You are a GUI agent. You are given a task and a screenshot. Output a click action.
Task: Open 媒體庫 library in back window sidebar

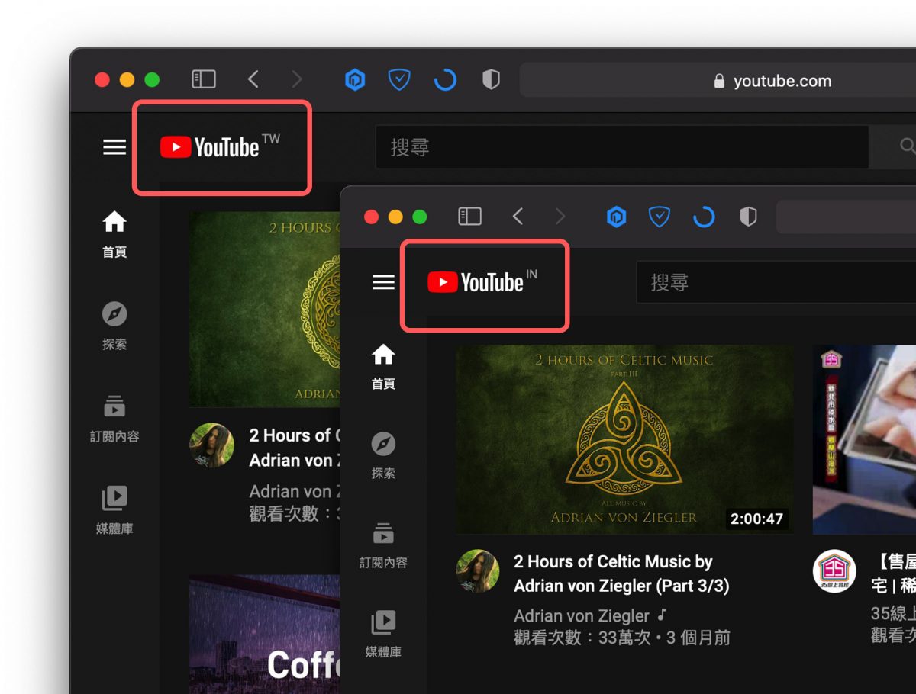click(114, 511)
